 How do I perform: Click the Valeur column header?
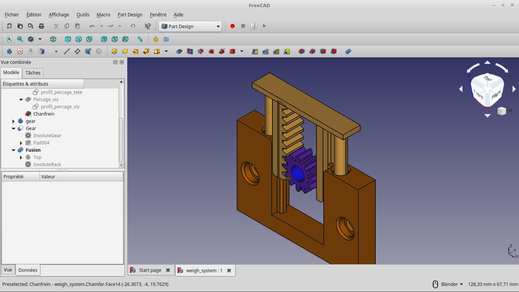pos(81,176)
